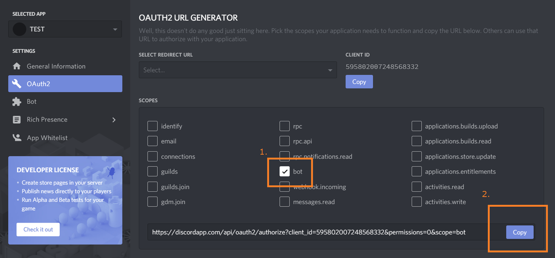This screenshot has height=258, width=555.
Task: Enable the connections scope checkbox
Action: (x=153, y=156)
